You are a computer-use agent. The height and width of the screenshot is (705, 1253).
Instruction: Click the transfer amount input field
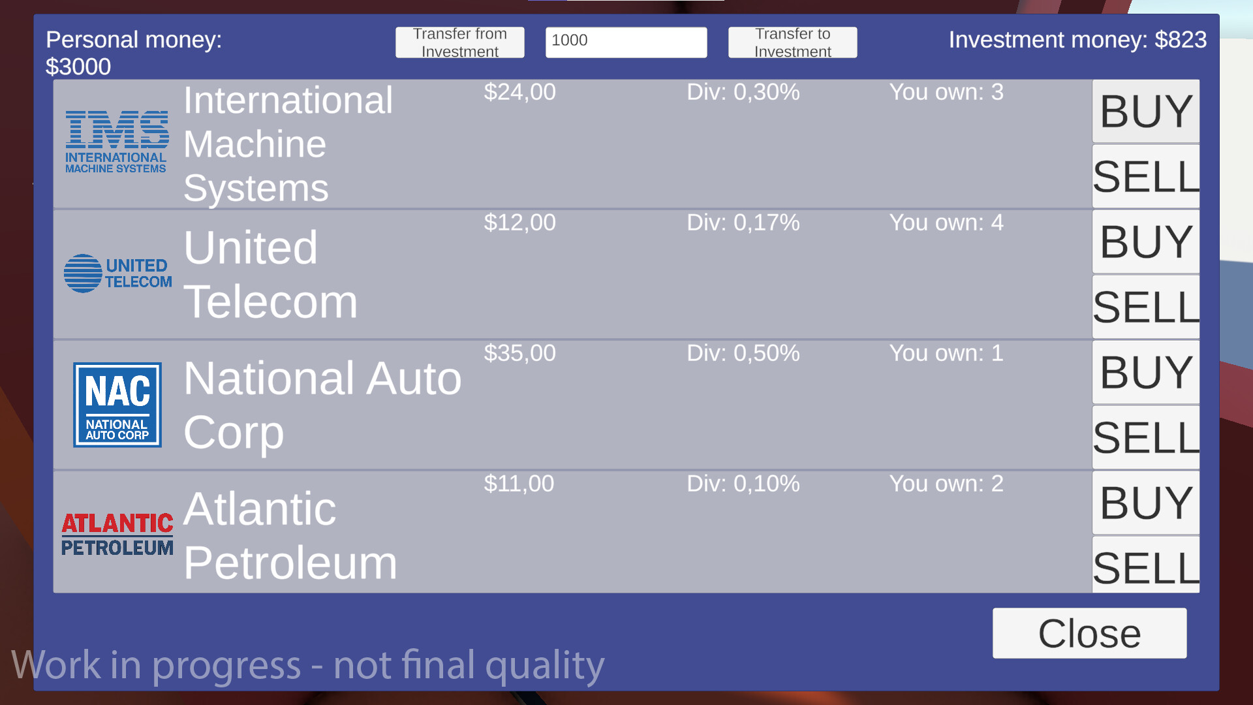pyautogui.click(x=625, y=41)
